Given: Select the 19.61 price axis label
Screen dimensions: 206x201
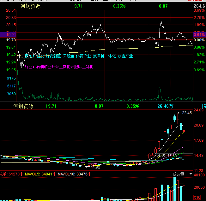Looking at the screenshot, I should click(11, 47).
